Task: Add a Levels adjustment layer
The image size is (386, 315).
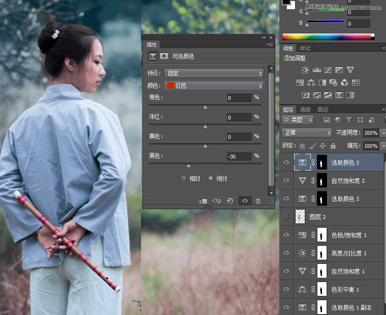Action: 317,70
